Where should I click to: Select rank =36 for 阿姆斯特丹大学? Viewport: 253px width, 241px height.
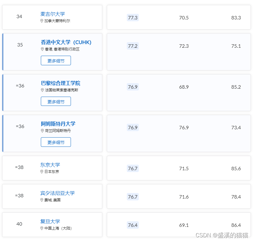click(x=20, y=126)
